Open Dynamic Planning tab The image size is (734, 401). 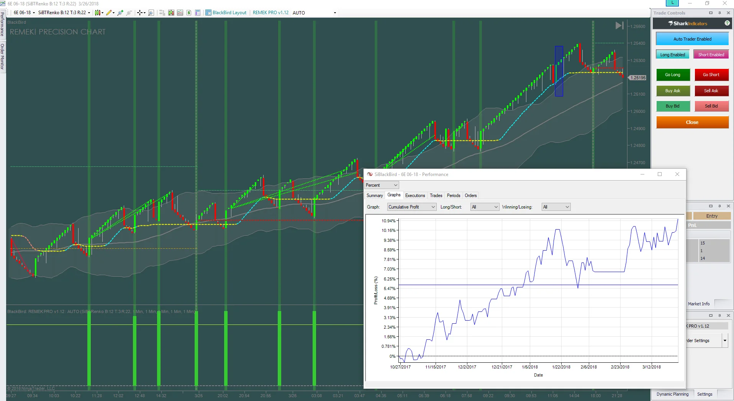click(672, 394)
